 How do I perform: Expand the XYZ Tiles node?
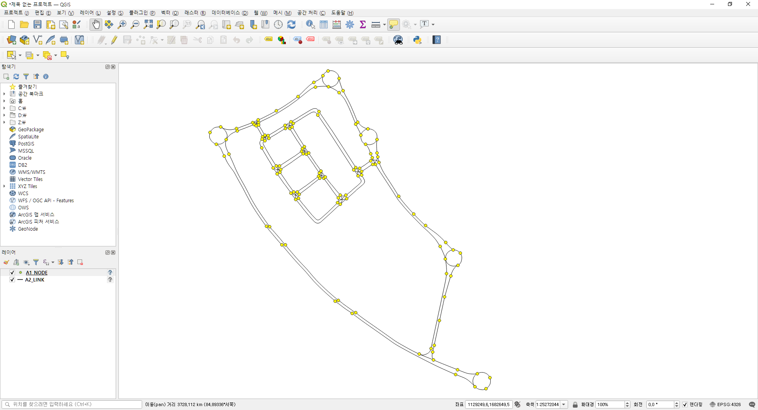tap(4, 186)
